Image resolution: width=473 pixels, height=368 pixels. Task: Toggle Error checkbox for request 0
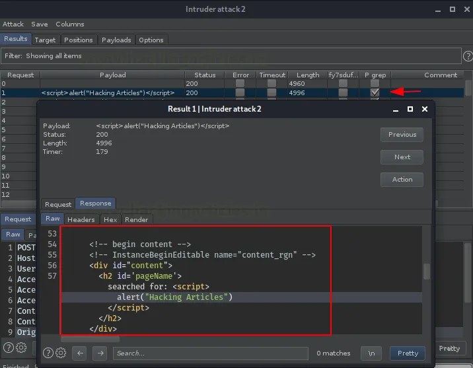tap(240, 84)
